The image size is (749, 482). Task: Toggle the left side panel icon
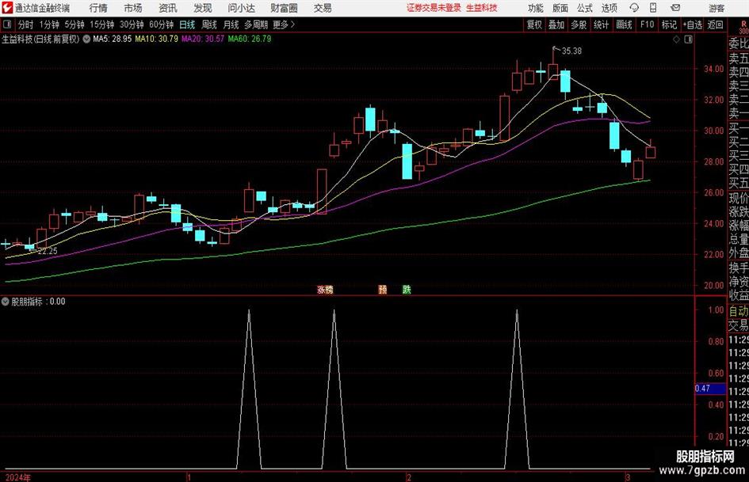[x=6, y=25]
